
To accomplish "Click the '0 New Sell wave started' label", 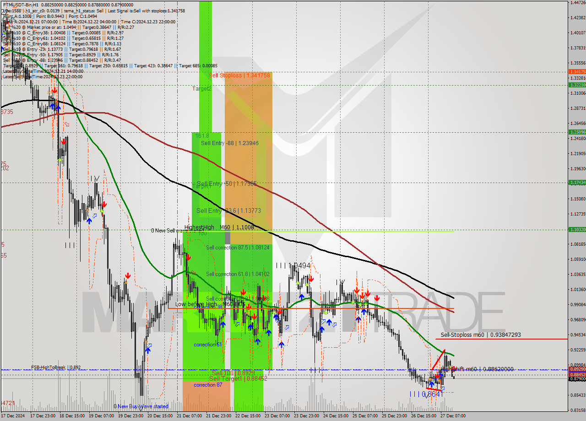I will [178, 231].
